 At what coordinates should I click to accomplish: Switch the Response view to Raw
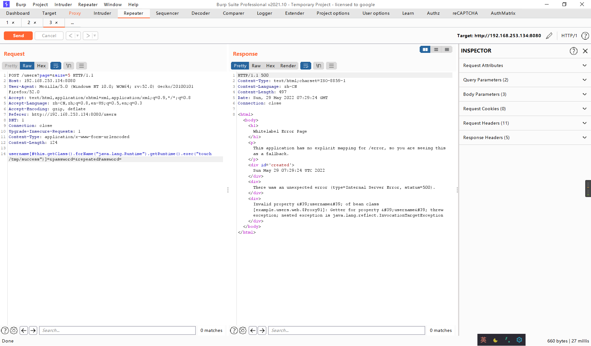pyautogui.click(x=256, y=65)
